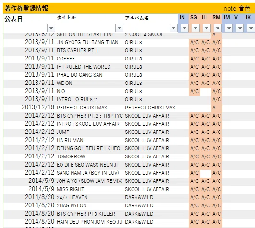Open the JK column filter dropdown
This screenshot has height=228, width=255.
point(251,28)
